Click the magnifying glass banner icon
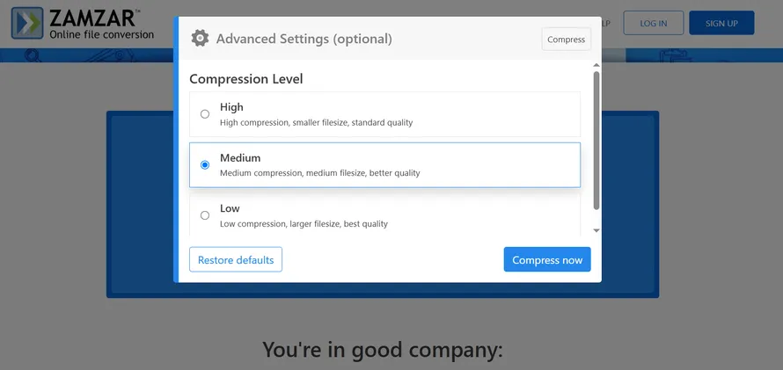 click(x=33, y=54)
